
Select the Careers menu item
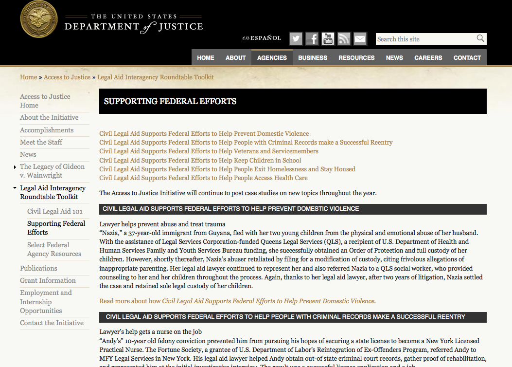coord(428,57)
